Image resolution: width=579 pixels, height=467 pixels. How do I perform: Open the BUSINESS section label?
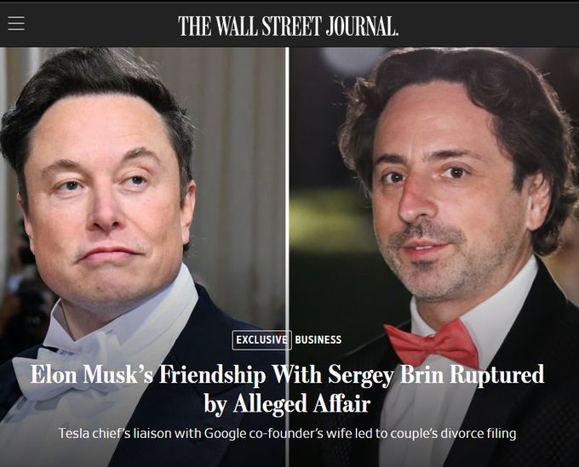click(318, 339)
